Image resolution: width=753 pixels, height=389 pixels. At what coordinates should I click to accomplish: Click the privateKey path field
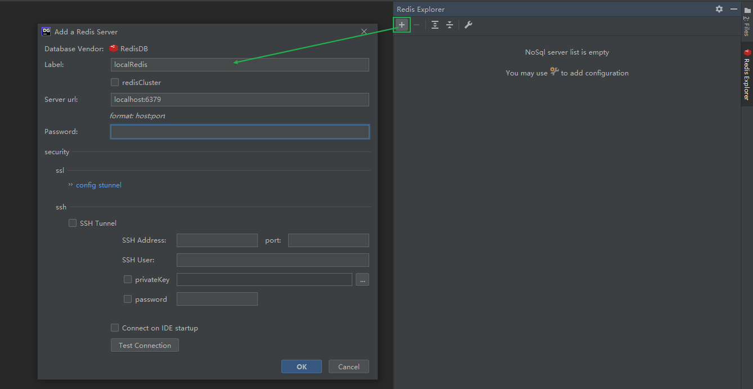[265, 279]
